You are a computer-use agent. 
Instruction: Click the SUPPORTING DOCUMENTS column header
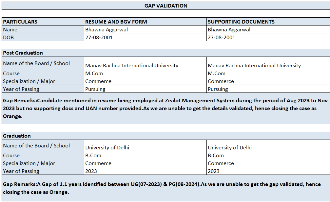(x=241, y=22)
